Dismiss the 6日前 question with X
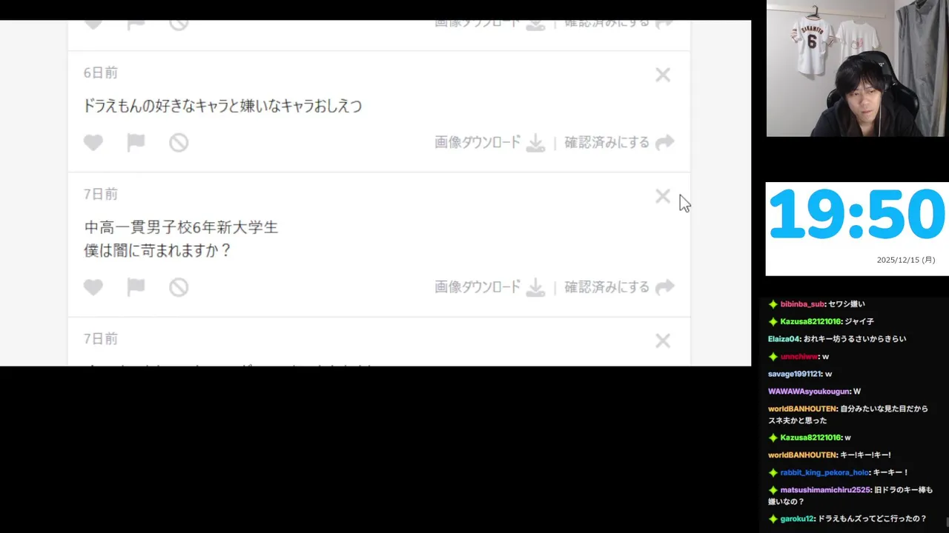 pos(663,75)
